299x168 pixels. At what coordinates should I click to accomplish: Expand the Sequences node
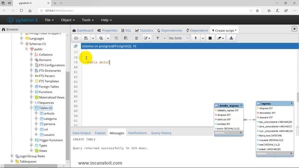tap(31, 102)
